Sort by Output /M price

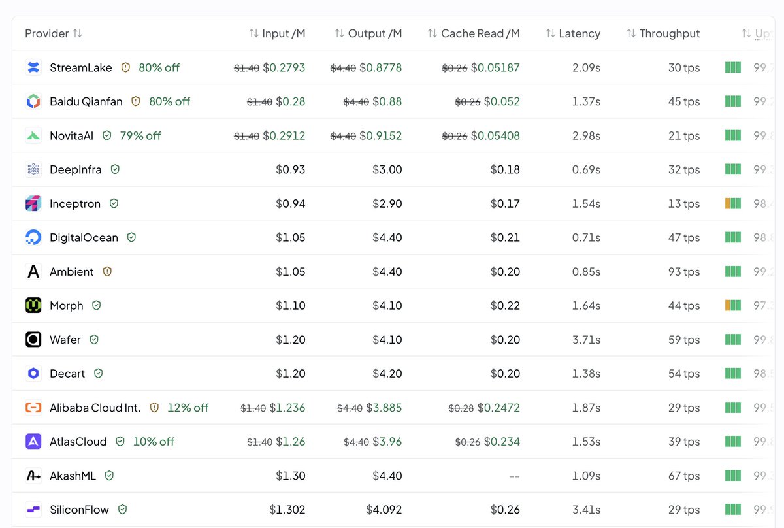368,33
